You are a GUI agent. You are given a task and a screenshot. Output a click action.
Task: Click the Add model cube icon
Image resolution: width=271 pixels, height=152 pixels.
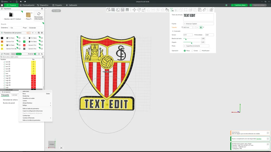[x=108, y=10]
